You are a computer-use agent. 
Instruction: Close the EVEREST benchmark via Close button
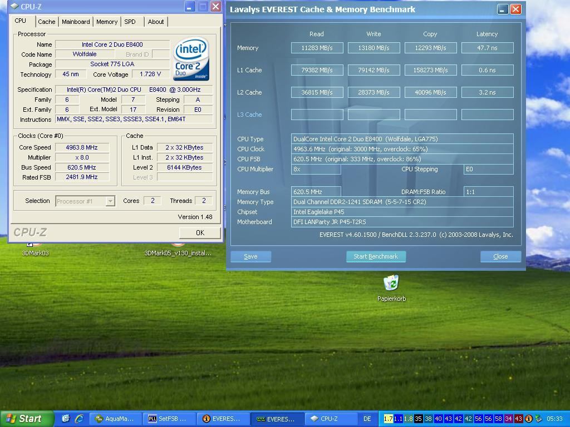[500, 256]
